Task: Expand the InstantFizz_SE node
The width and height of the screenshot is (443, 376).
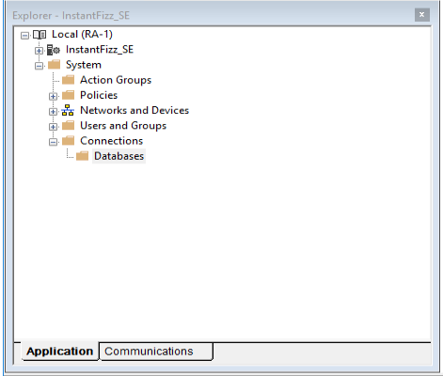Action: [x=39, y=51]
